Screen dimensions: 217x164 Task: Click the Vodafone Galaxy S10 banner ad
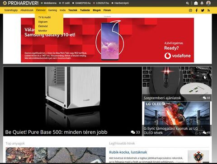coord(107,40)
